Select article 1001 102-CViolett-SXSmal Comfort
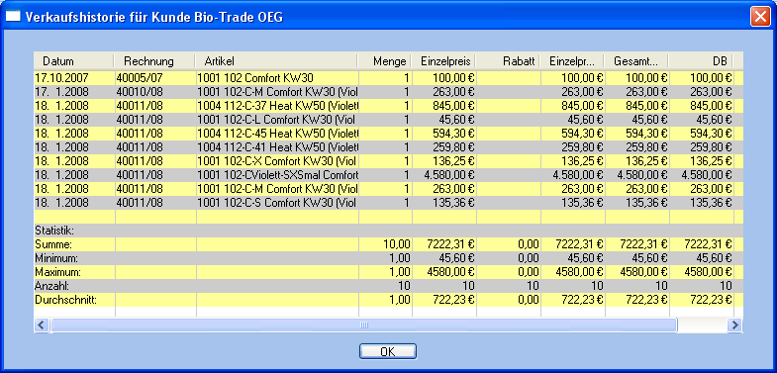777x373 pixels. (277, 175)
